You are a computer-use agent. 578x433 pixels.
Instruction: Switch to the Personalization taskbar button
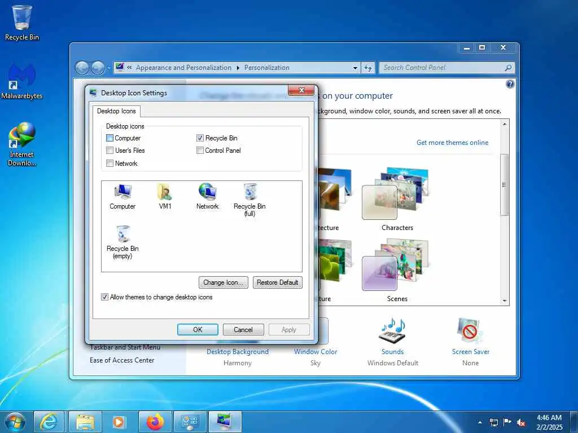coord(225,422)
